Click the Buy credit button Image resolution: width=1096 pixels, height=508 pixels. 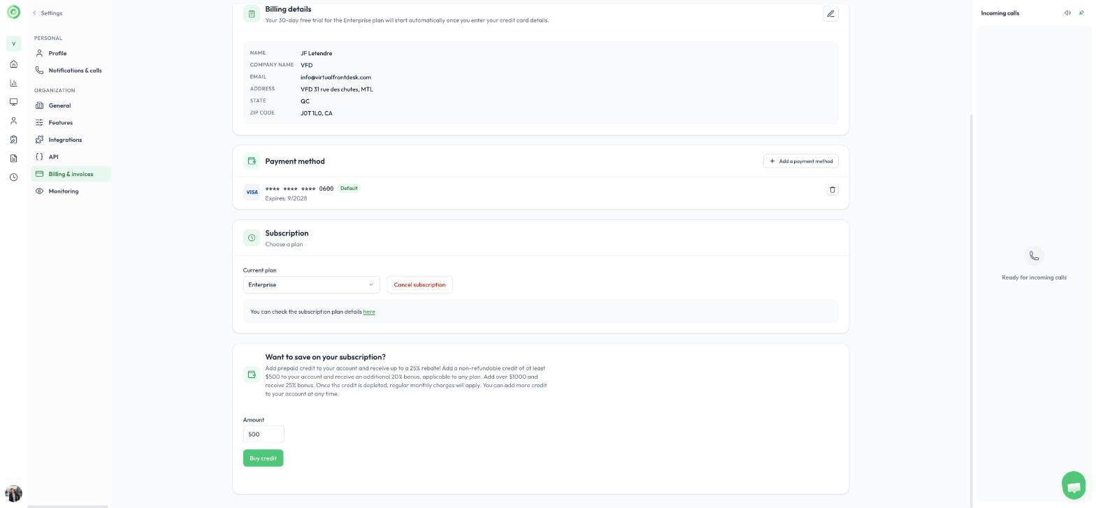point(263,458)
